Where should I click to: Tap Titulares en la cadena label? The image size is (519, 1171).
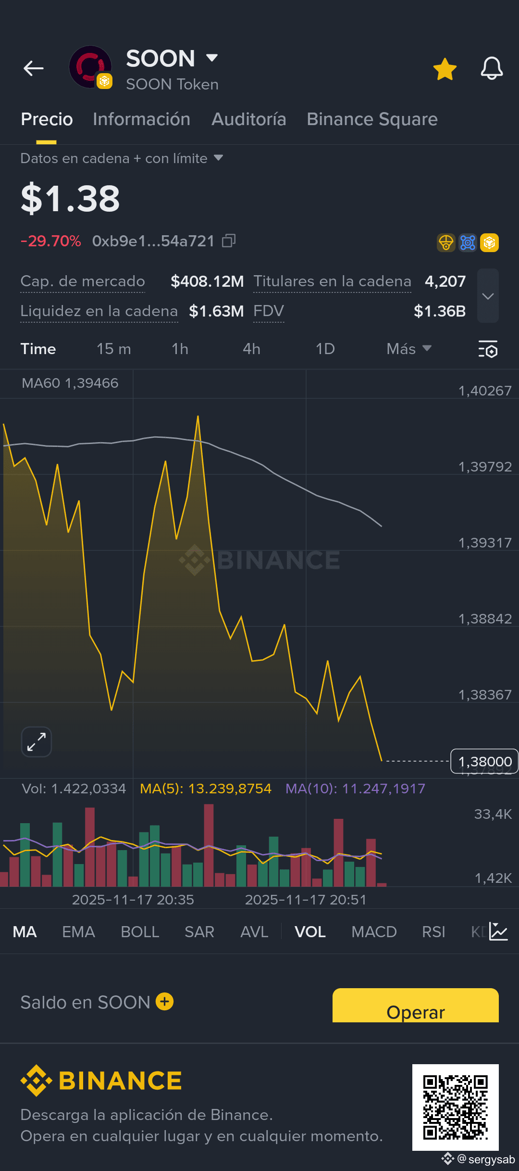coord(333,281)
